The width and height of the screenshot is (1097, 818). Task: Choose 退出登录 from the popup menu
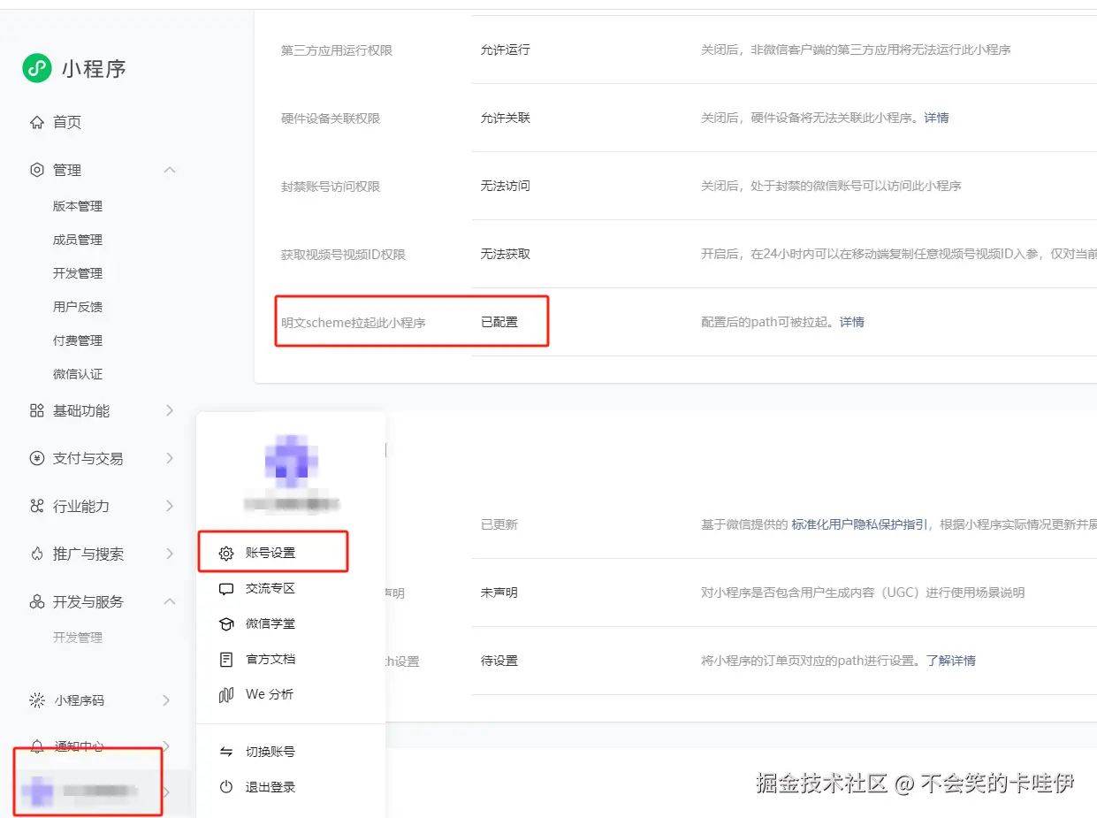270,787
